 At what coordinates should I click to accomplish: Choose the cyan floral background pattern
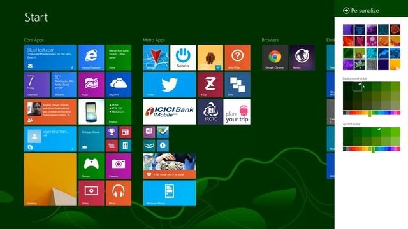coord(372,53)
